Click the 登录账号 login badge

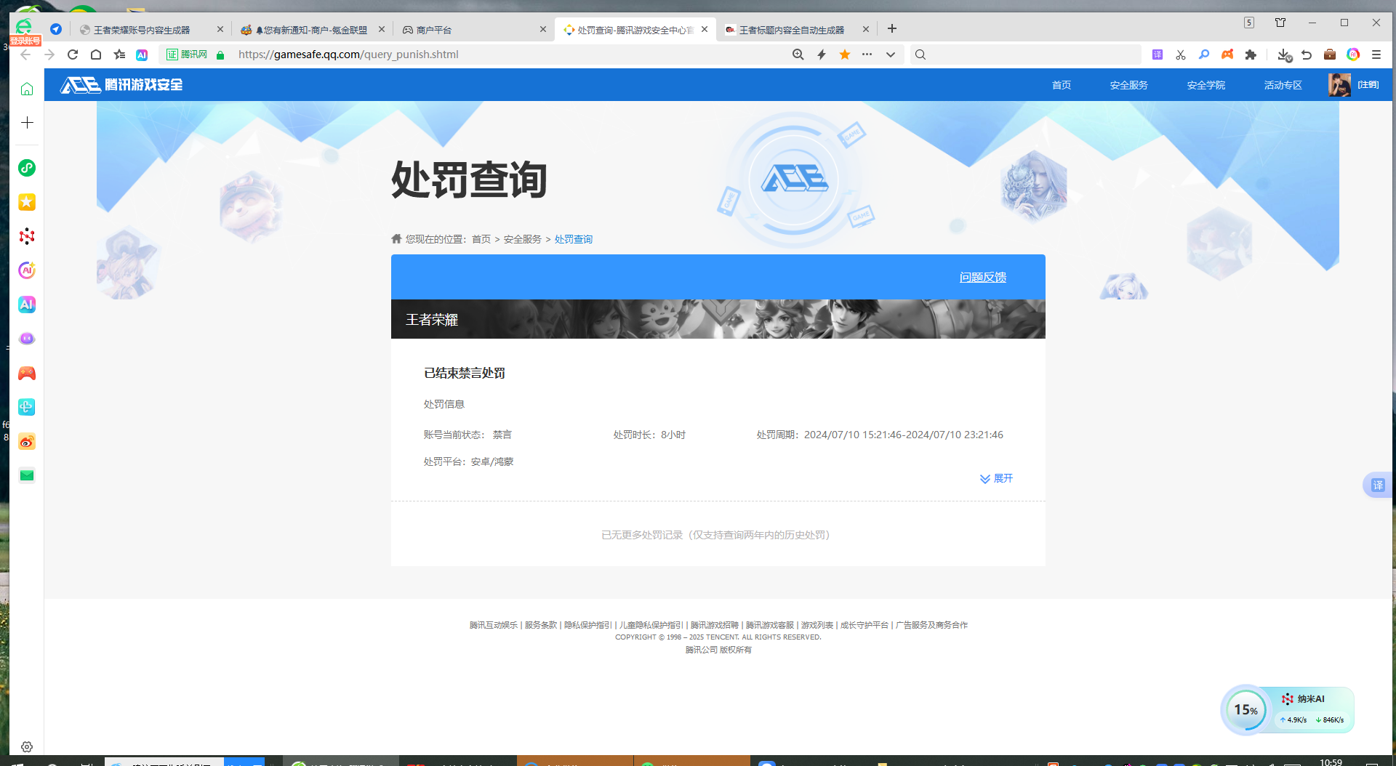pyautogui.click(x=25, y=41)
